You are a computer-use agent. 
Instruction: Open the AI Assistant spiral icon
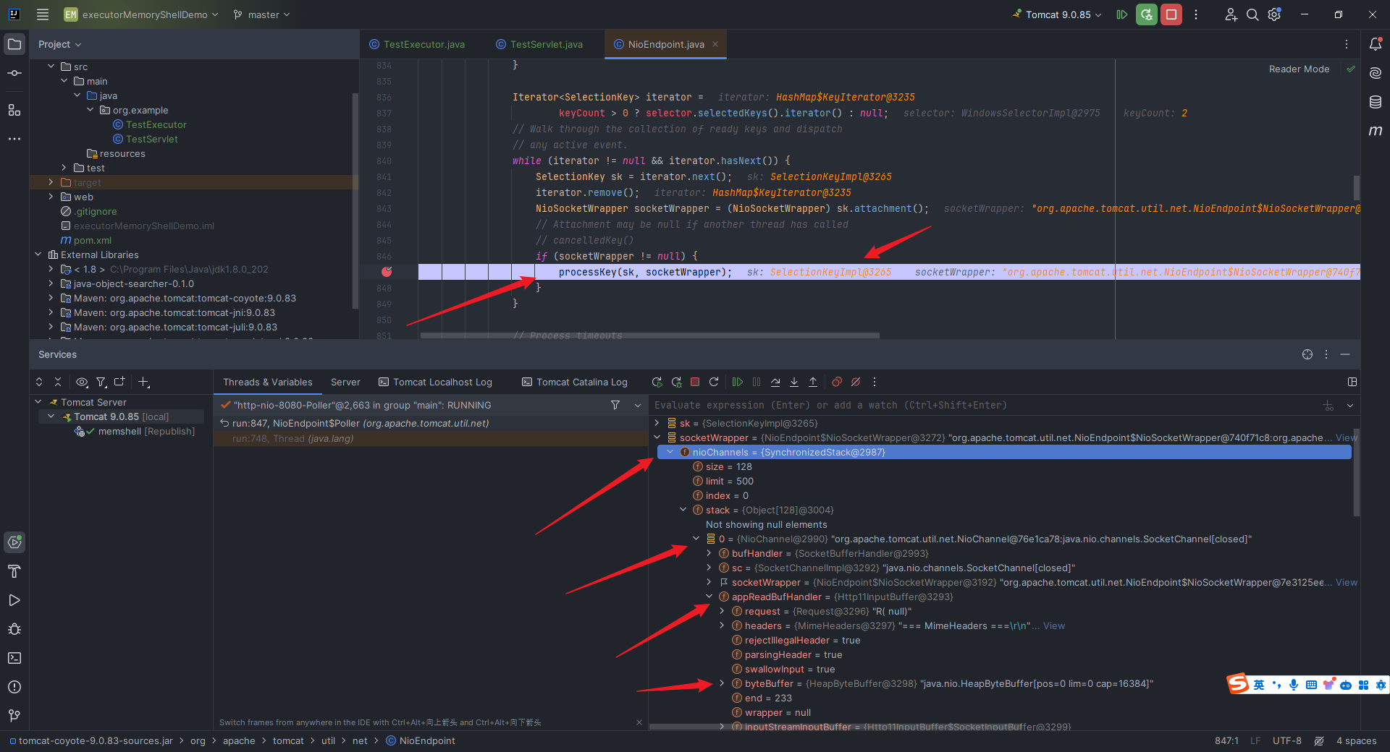[1376, 73]
